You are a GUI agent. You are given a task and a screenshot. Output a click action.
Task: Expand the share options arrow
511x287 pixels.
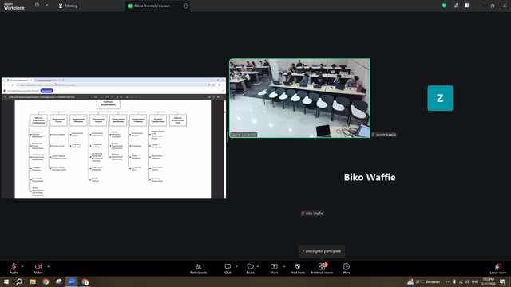click(x=283, y=266)
